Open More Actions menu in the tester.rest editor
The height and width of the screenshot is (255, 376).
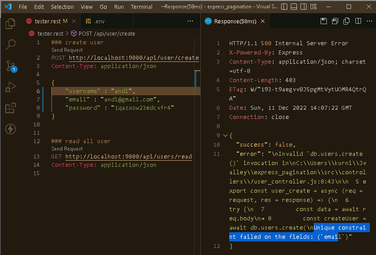(x=190, y=21)
